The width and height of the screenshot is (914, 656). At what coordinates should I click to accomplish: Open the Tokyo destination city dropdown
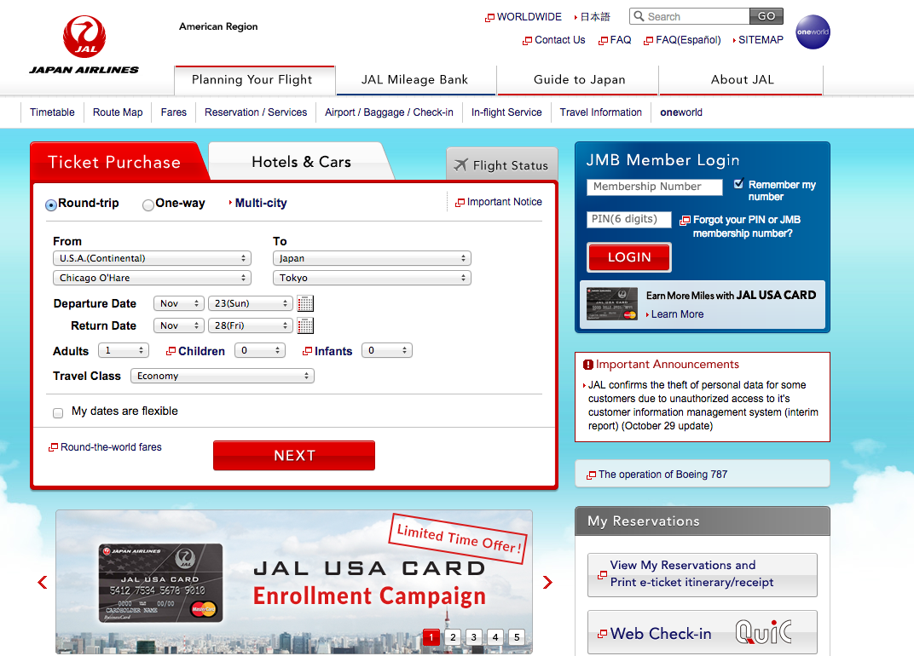(372, 278)
